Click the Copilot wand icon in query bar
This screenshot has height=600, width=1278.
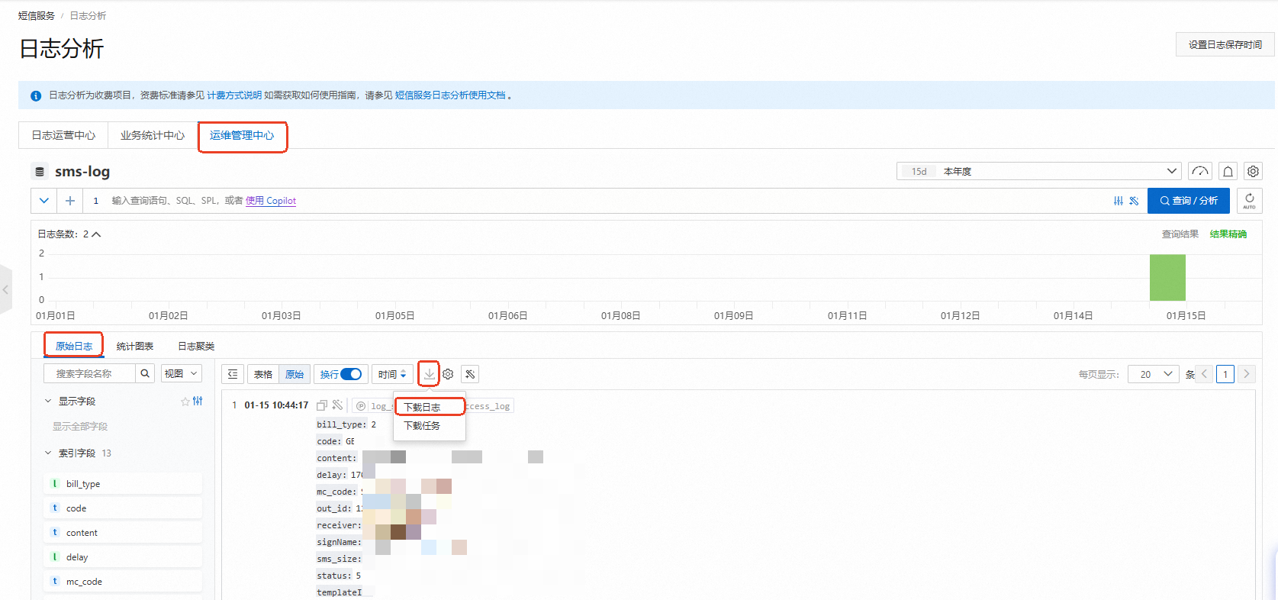pyautogui.click(x=1134, y=201)
